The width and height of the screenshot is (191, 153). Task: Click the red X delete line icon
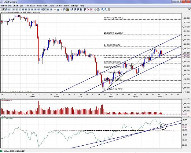click(x=88, y=9)
